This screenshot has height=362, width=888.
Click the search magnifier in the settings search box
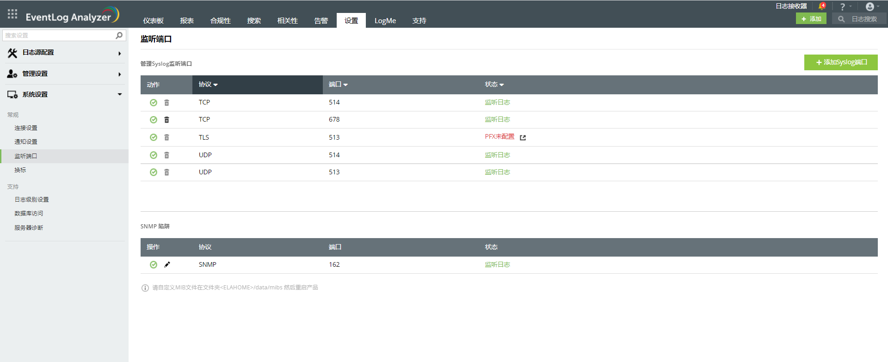[x=119, y=35]
